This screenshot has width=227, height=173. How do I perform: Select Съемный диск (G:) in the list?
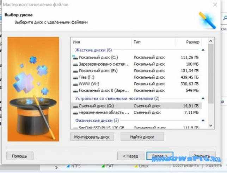click(x=136, y=106)
